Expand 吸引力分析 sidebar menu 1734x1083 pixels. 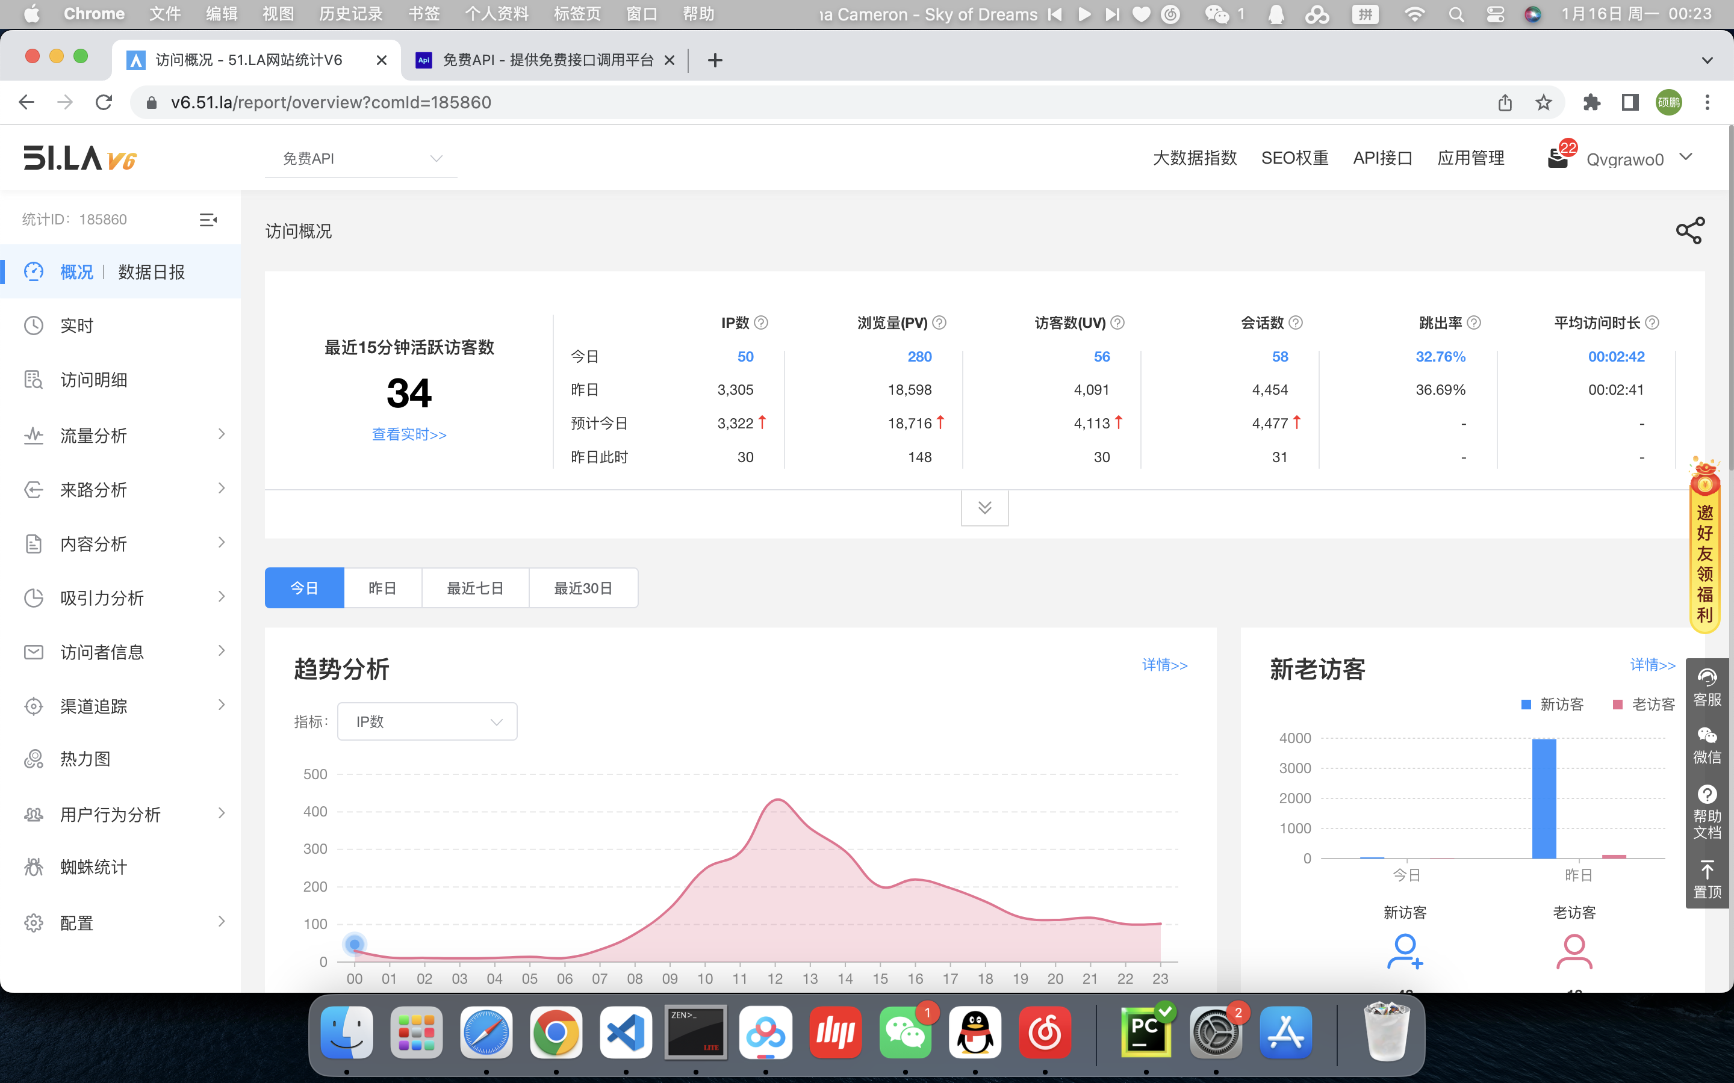pyautogui.click(x=120, y=597)
